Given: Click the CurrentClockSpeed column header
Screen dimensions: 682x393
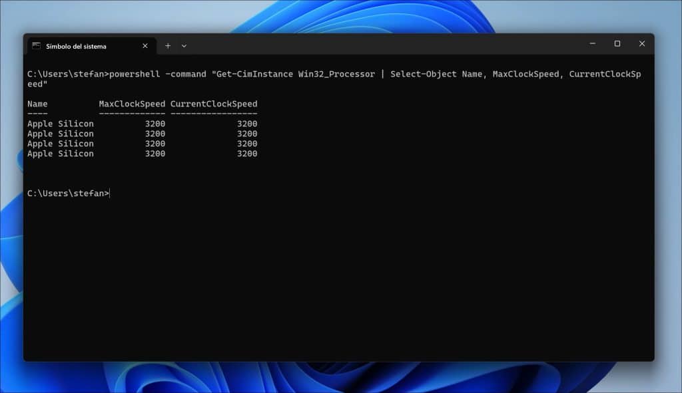Looking at the screenshot, I should coord(214,104).
